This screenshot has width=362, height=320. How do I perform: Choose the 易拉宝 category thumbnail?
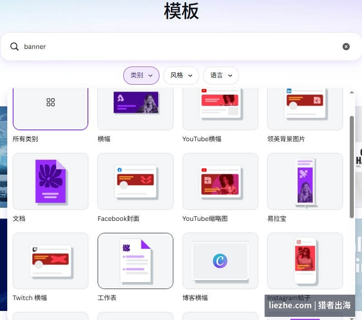(x=305, y=181)
